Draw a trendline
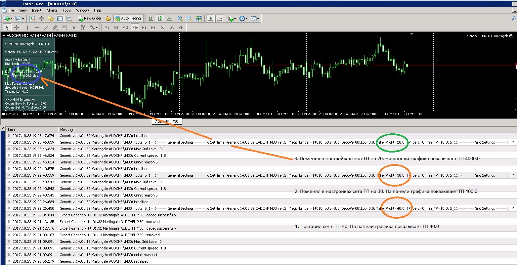Viewport: 517px width, 265px height. coord(46,27)
